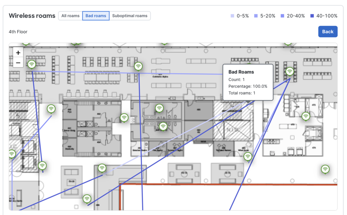Viewport: 347px width, 215px height.
Task: Switch to the All roams tab
Action: coord(70,16)
